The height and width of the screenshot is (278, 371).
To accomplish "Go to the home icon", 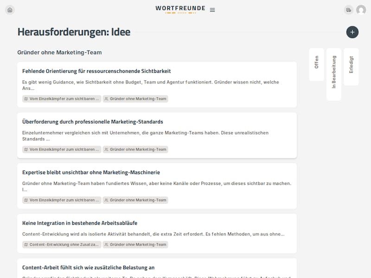I will click(10, 10).
